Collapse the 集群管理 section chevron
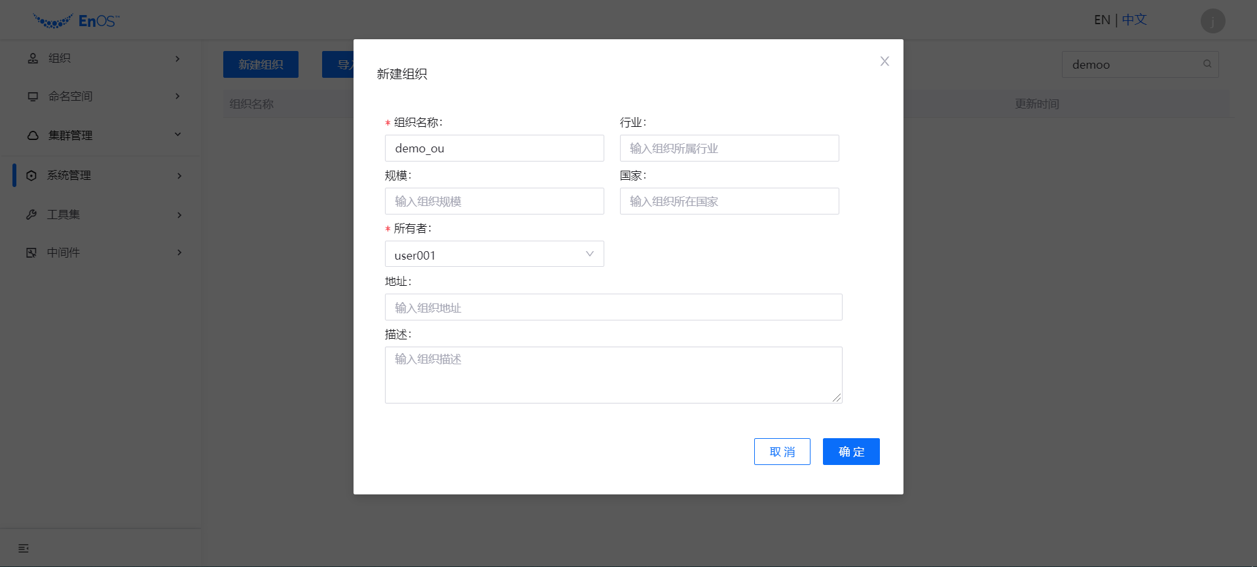Viewport: 1257px width, 567px height. 177,135
